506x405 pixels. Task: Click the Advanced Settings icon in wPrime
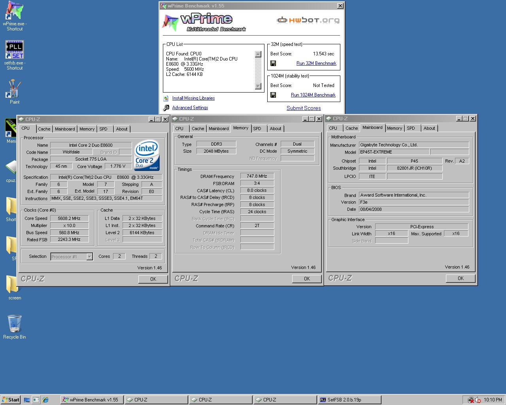point(166,108)
